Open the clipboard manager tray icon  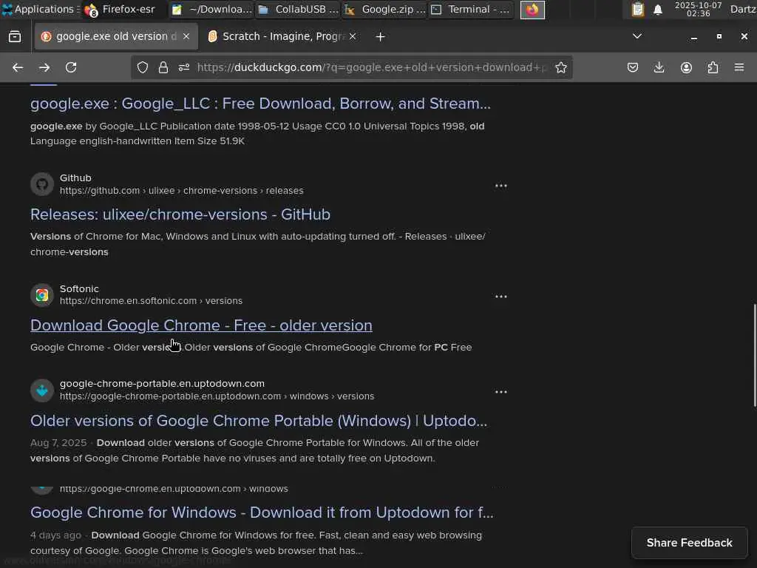click(638, 9)
